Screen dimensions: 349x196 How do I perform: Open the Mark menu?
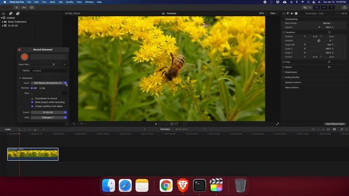tap(52, 2)
